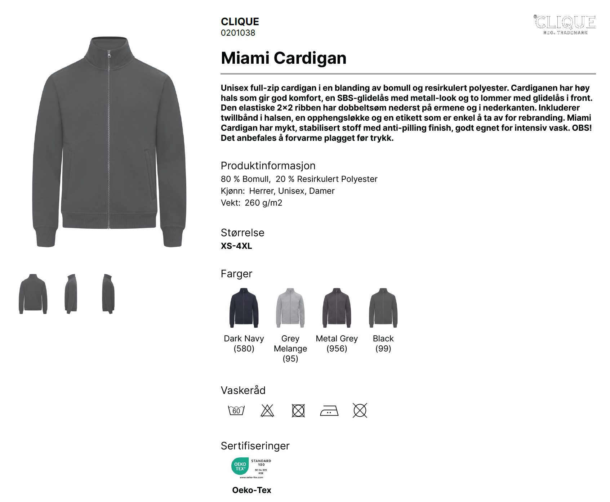Select the Grey Melange (95) color
Screen dimensions: 610x502
pyautogui.click(x=290, y=308)
